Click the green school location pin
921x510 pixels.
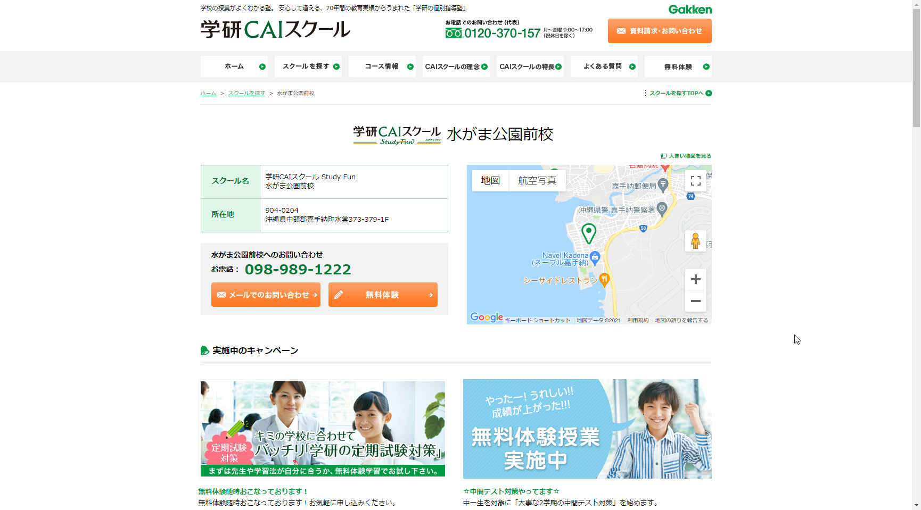point(589,233)
